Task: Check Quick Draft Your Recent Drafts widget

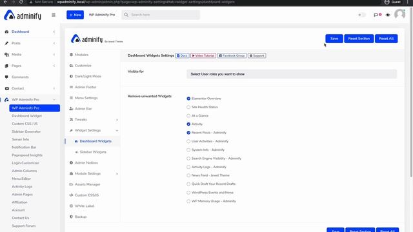Action: click(188, 184)
